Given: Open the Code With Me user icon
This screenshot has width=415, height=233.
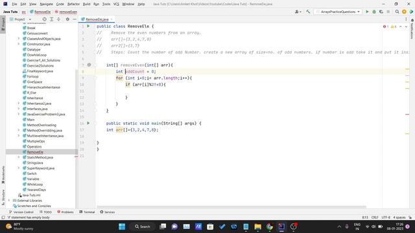Looking at the screenshot, I should click(298, 12).
